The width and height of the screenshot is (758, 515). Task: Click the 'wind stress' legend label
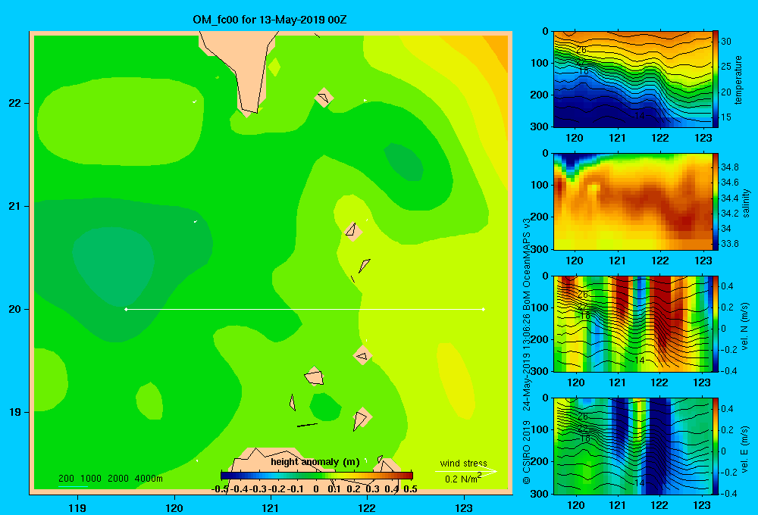point(463,463)
